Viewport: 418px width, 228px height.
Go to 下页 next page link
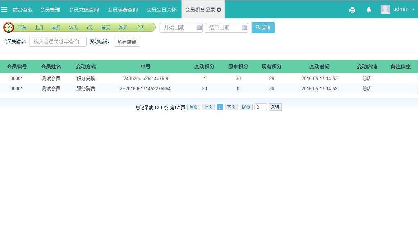click(231, 107)
